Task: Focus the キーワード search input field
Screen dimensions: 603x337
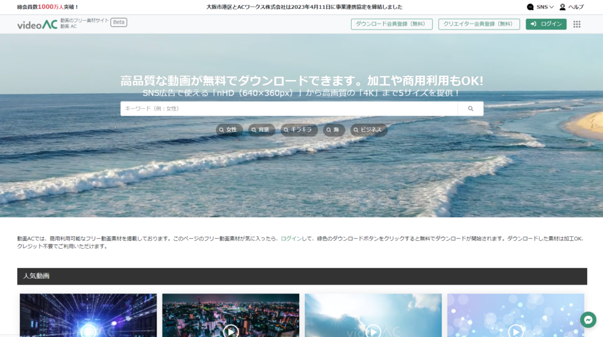Action: click(289, 108)
